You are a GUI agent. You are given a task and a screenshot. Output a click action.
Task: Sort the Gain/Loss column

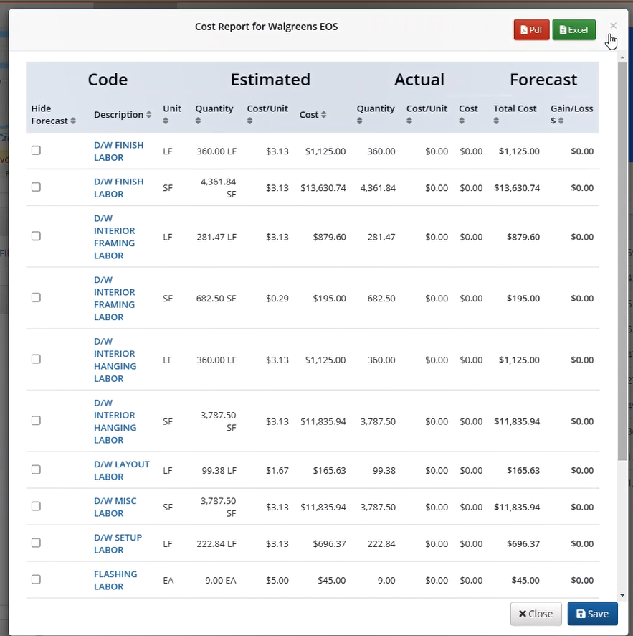(562, 121)
